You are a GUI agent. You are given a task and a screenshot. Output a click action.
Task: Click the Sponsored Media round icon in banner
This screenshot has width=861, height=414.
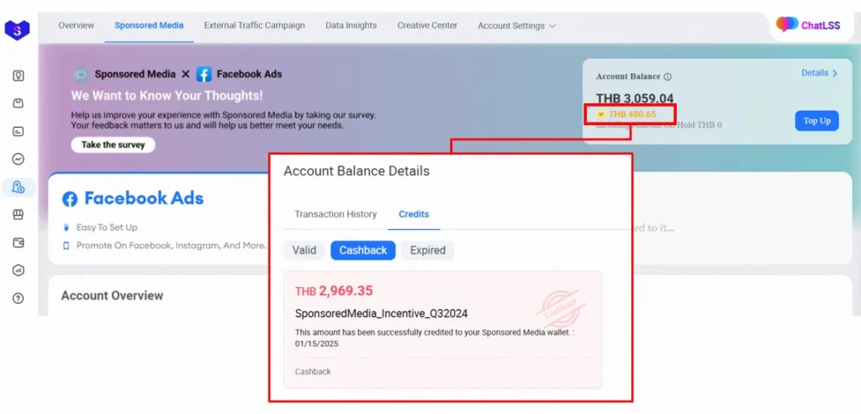pyautogui.click(x=81, y=74)
